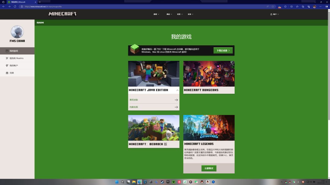Open the browser collections icon
The width and height of the screenshot is (330, 185).
pos(303,6)
